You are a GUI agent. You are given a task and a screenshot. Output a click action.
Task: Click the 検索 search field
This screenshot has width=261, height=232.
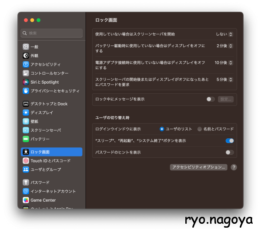[x=52, y=33]
